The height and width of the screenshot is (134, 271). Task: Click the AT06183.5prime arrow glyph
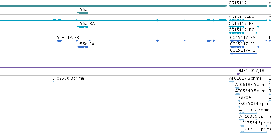click(237, 88)
